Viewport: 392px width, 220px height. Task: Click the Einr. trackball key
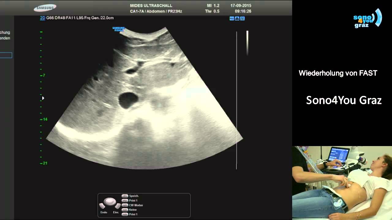click(117, 206)
